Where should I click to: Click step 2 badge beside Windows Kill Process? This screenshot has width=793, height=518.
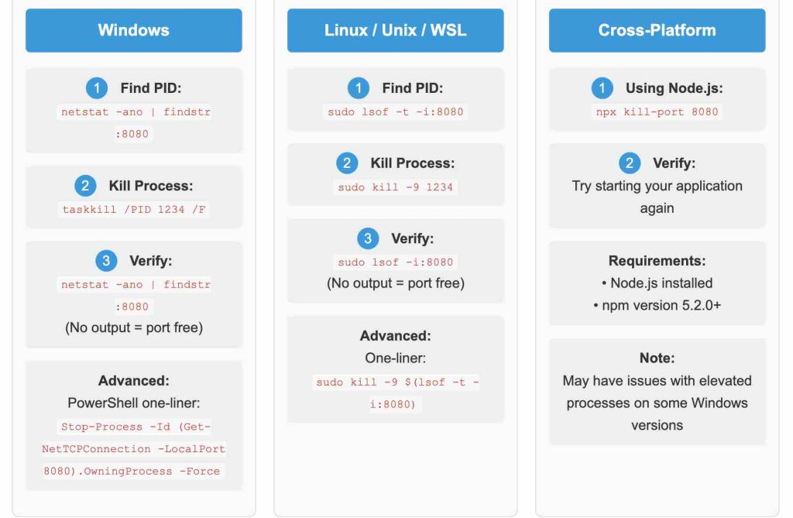[x=85, y=186]
